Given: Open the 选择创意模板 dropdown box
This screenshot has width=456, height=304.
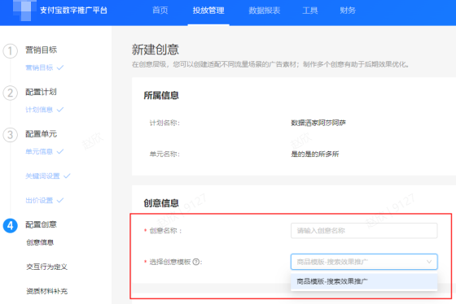Looking at the screenshot, I should (x=364, y=262).
